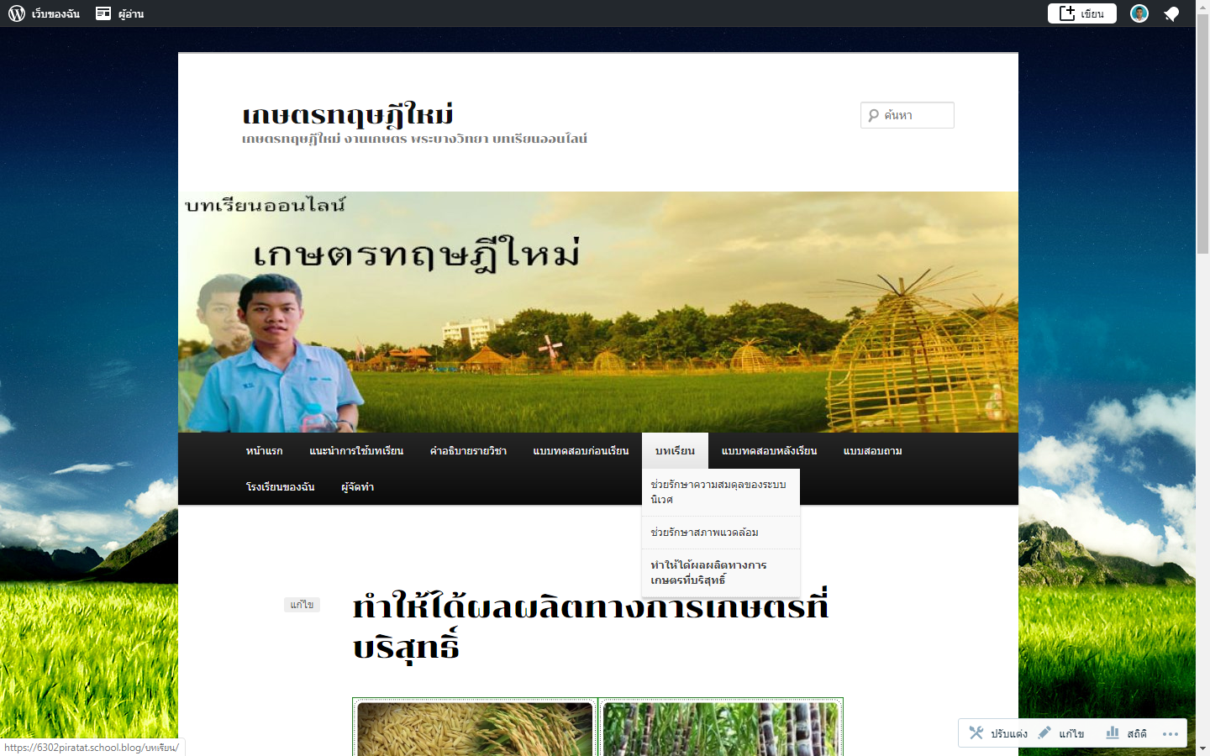Click the write (เขียน) new post button
The image size is (1210, 756).
[1081, 13]
